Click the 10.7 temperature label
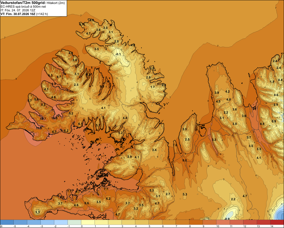 tap(43, 119)
